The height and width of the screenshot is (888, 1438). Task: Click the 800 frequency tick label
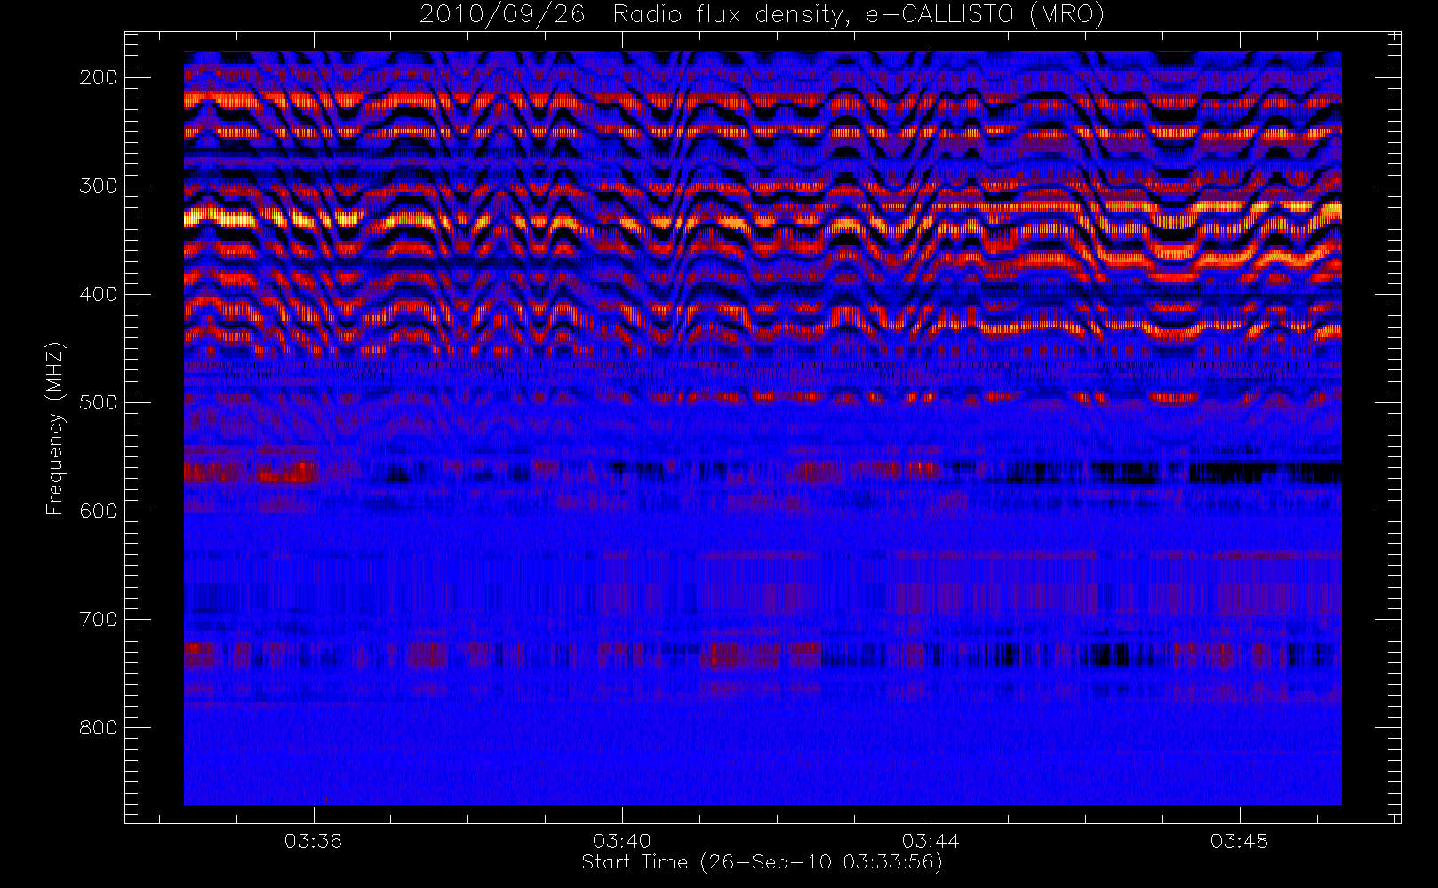(x=99, y=727)
